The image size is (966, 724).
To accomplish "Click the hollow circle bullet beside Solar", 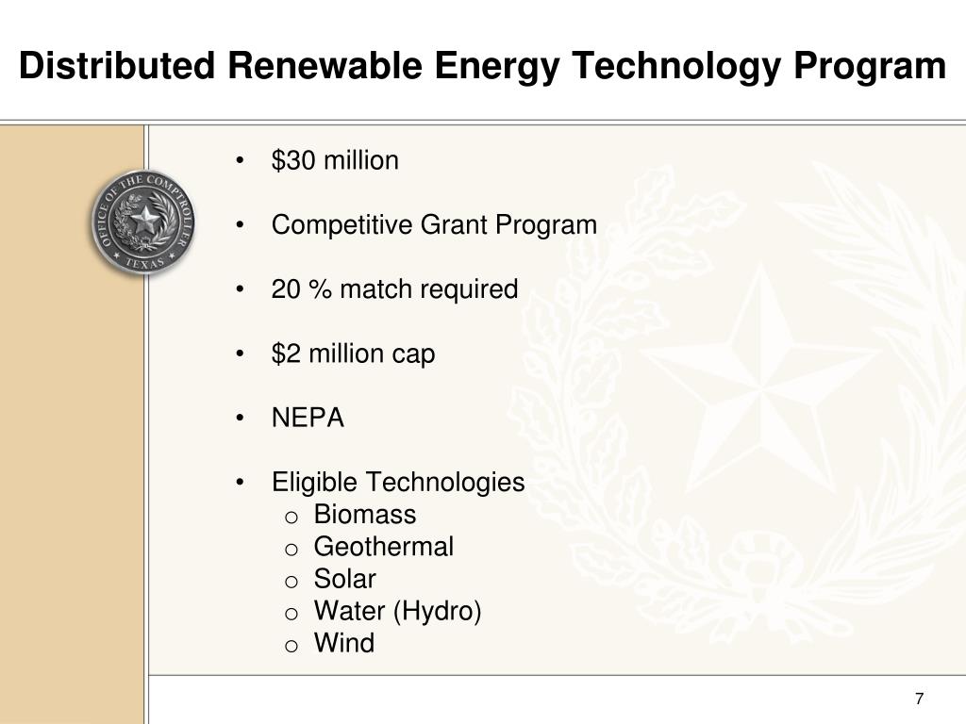I will point(291,582).
